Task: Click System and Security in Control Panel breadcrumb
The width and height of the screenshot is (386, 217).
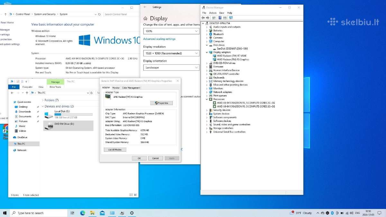Action: (x=45, y=14)
